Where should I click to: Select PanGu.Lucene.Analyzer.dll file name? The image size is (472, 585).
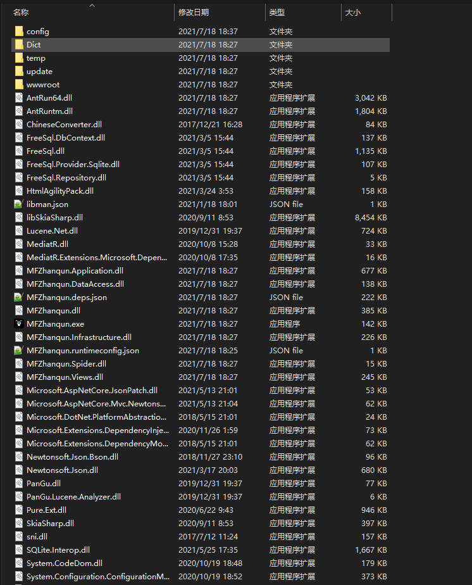pyautogui.click(x=74, y=497)
